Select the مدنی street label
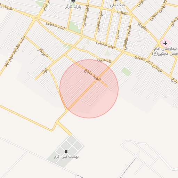178x178 pixels. pos(118,34)
